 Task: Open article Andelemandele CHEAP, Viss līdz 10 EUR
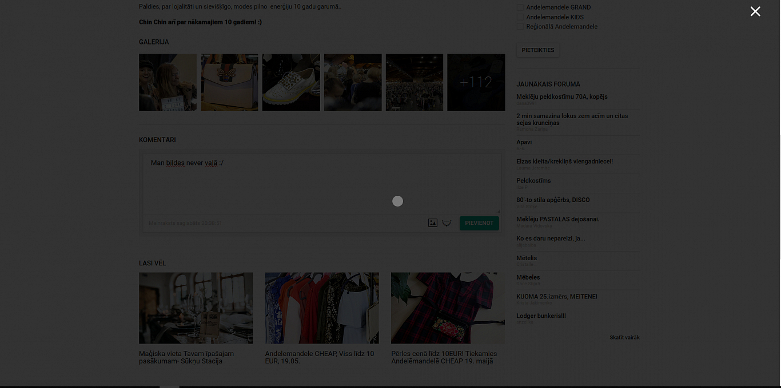coord(319,357)
